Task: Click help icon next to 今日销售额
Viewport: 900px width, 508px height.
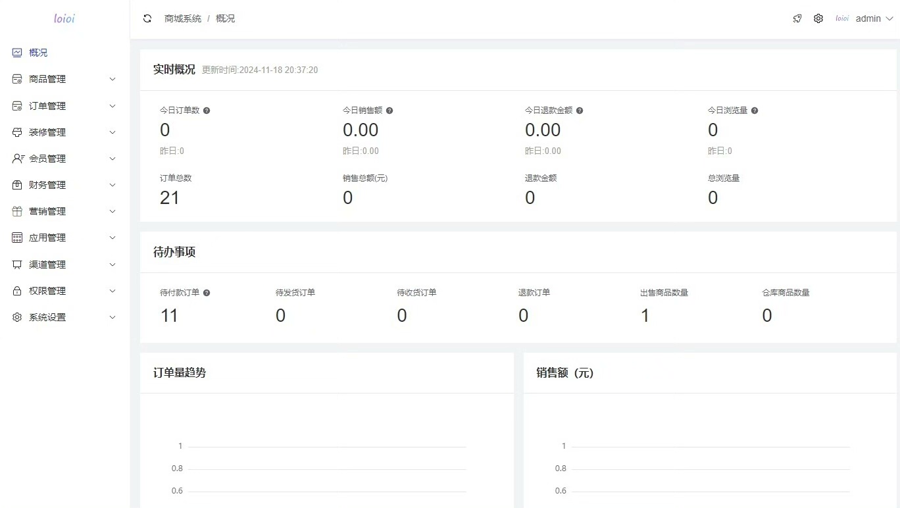Action: (389, 111)
